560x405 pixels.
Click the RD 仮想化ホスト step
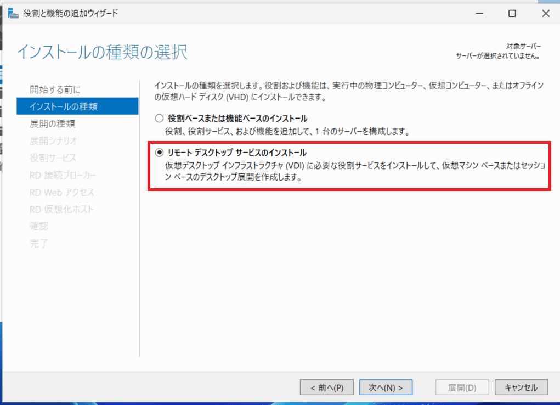pyautogui.click(x=61, y=209)
